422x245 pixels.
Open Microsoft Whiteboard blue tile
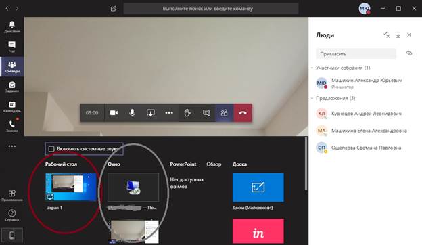tap(258, 187)
